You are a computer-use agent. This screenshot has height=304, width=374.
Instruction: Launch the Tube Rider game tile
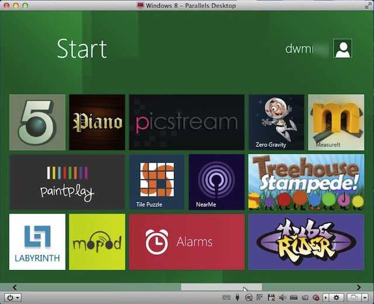point(306,242)
